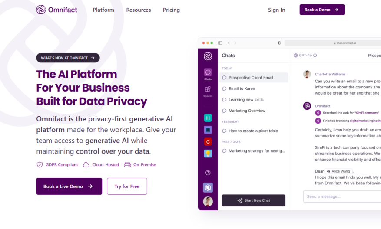The height and width of the screenshot is (229, 381).
Task: Click the Try for Free button
Action: (127, 186)
